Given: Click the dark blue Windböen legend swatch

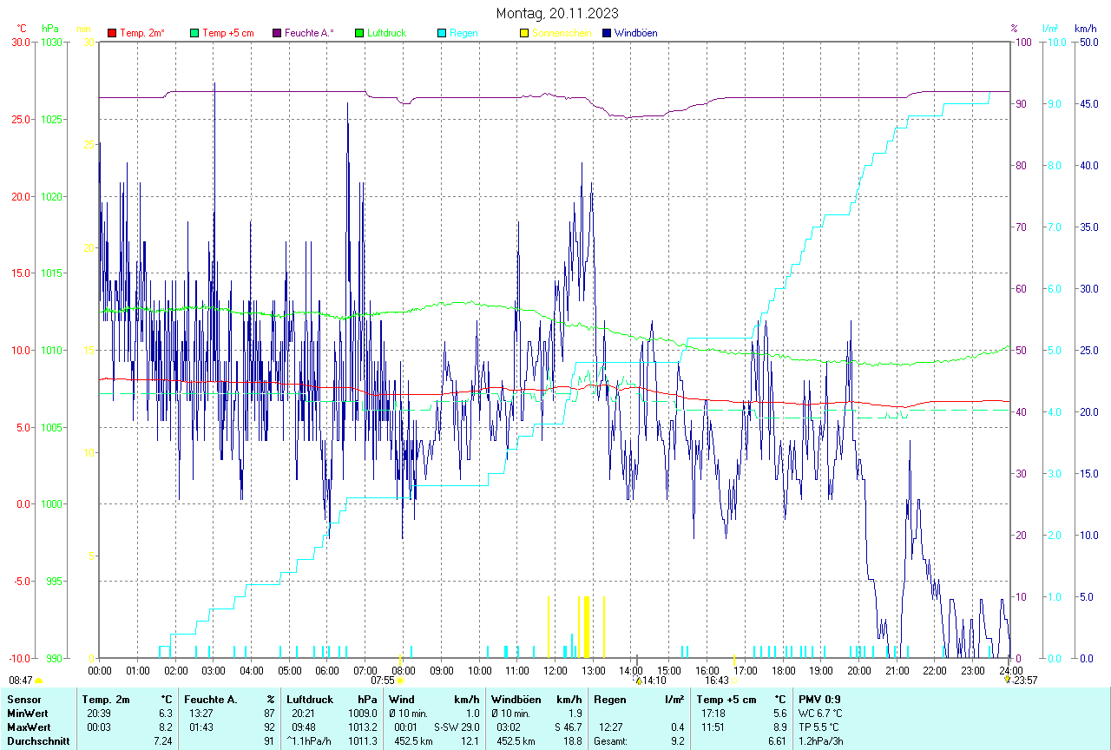Looking at the screenshot, I should pyautogui.click(x=607, y=33).
